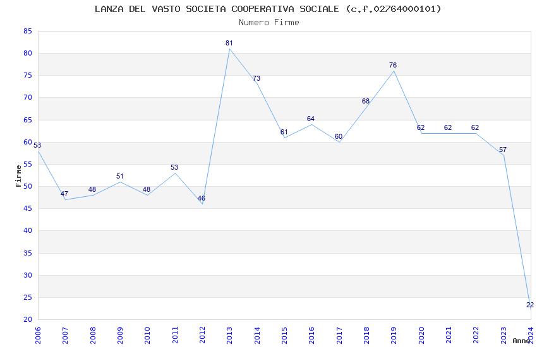Click the 50 y-axis tick label

(x=28, y=186)
